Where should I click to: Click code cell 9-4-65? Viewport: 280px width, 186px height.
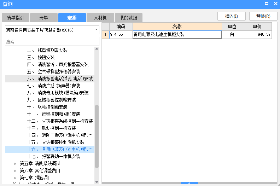tap(121, 35)
